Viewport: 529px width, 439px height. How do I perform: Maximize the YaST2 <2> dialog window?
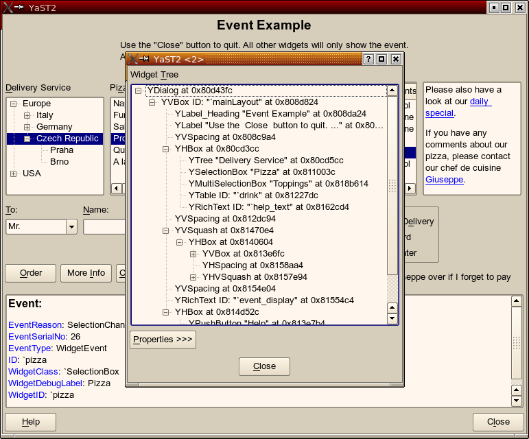pyautogui.click(x=382, y=60)
